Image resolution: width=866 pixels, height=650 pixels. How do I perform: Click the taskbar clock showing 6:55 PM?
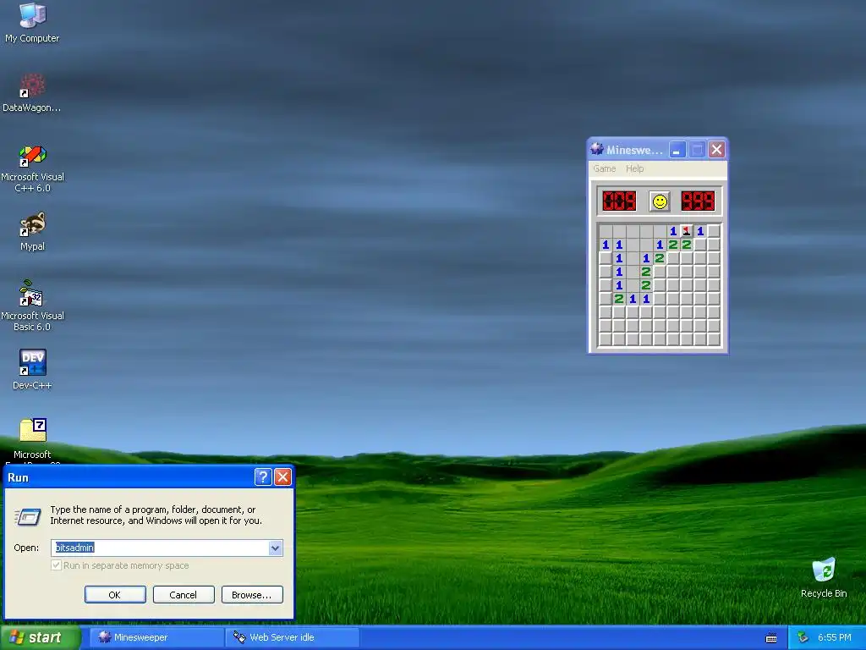pyautogui.click(x=835, y=638)
